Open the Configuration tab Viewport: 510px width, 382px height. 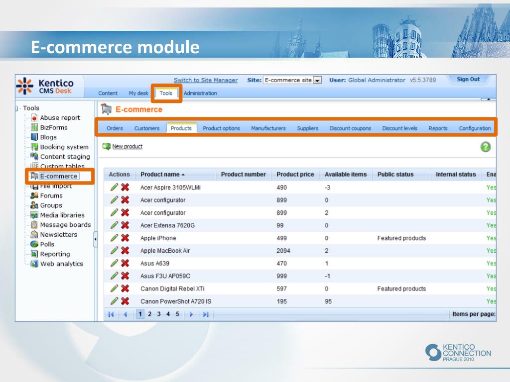475,128
